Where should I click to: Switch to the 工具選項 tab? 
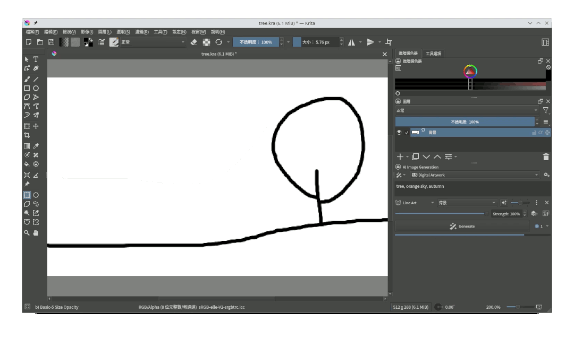433,54
